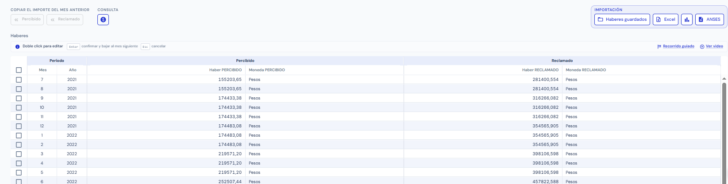Select the checkbox for month 2 of 2022
728x184 pixels.
pos(19,145)
